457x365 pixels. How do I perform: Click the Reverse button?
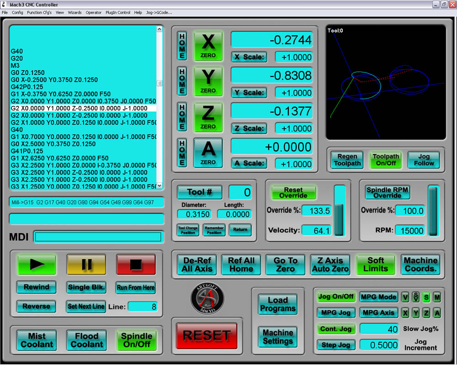[37, 307]
